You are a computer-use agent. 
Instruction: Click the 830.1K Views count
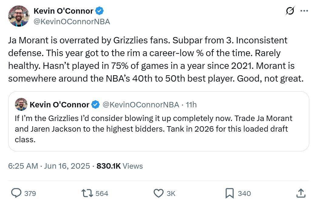[x=120, y=166]
